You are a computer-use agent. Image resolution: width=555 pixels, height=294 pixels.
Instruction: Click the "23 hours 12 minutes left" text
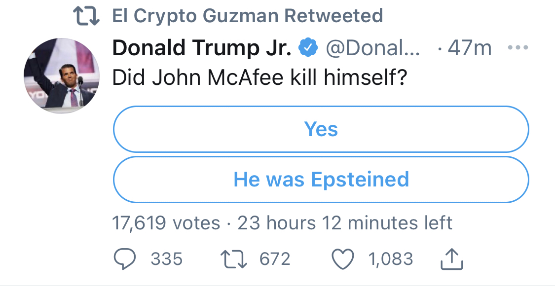(345, 223)
